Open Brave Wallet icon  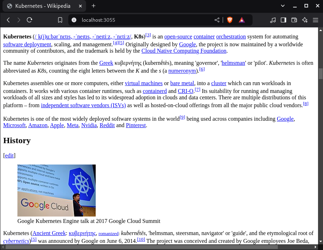[x=294, y=20]
